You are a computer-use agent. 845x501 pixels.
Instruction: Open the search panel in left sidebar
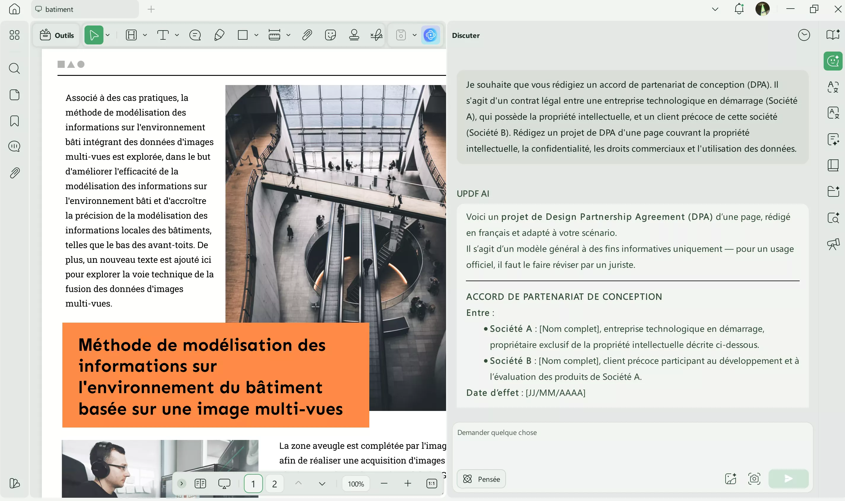click(x=14, y=68)
